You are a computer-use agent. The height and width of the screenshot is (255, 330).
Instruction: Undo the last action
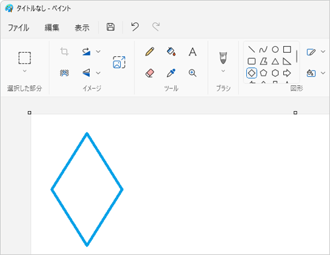135,27
